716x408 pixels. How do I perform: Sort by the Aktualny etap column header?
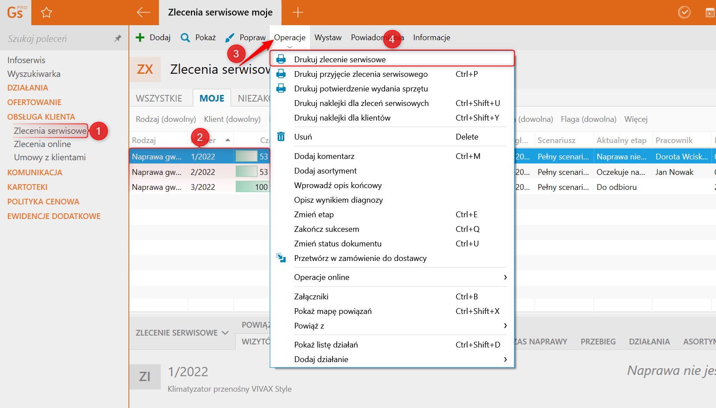[621, 140]
